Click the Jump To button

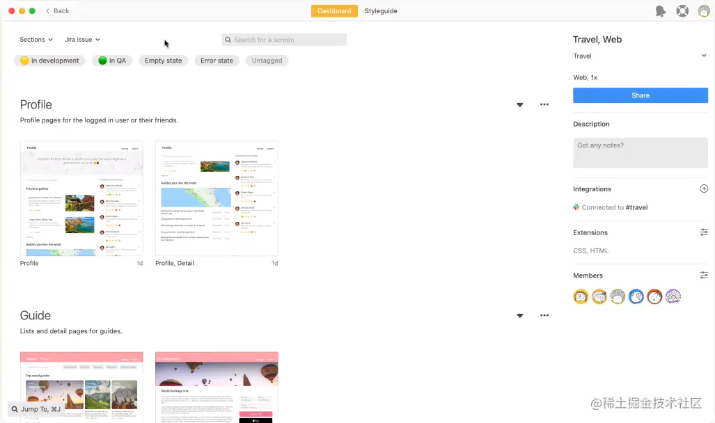coord(36,409)
